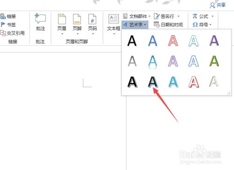The height and width of the screenshot is (170, 234).
Task: Choose the lavender WordArt style
Action: (173, 61)
